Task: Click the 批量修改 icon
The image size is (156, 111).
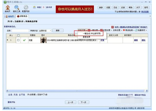Action: click(136, 30)
